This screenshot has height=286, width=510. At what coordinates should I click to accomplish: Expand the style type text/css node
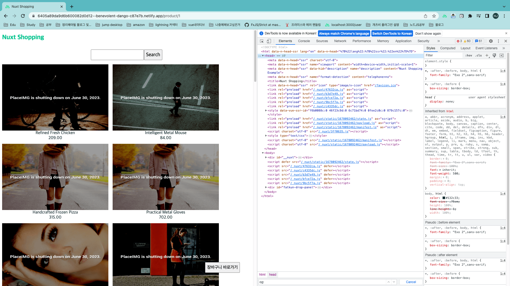click(x=266, y=136)
